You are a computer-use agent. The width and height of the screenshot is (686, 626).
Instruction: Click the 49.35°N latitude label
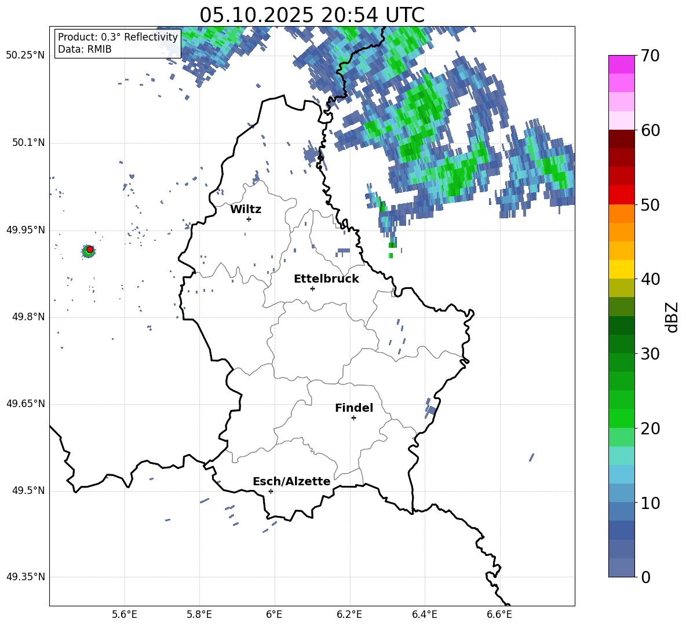pos(25,577)
